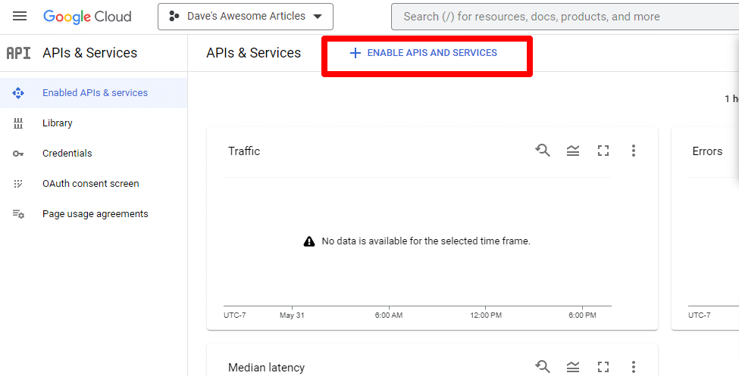
Task: Expand the Traffic chart to fullscreen
Action: coord(603,151)
